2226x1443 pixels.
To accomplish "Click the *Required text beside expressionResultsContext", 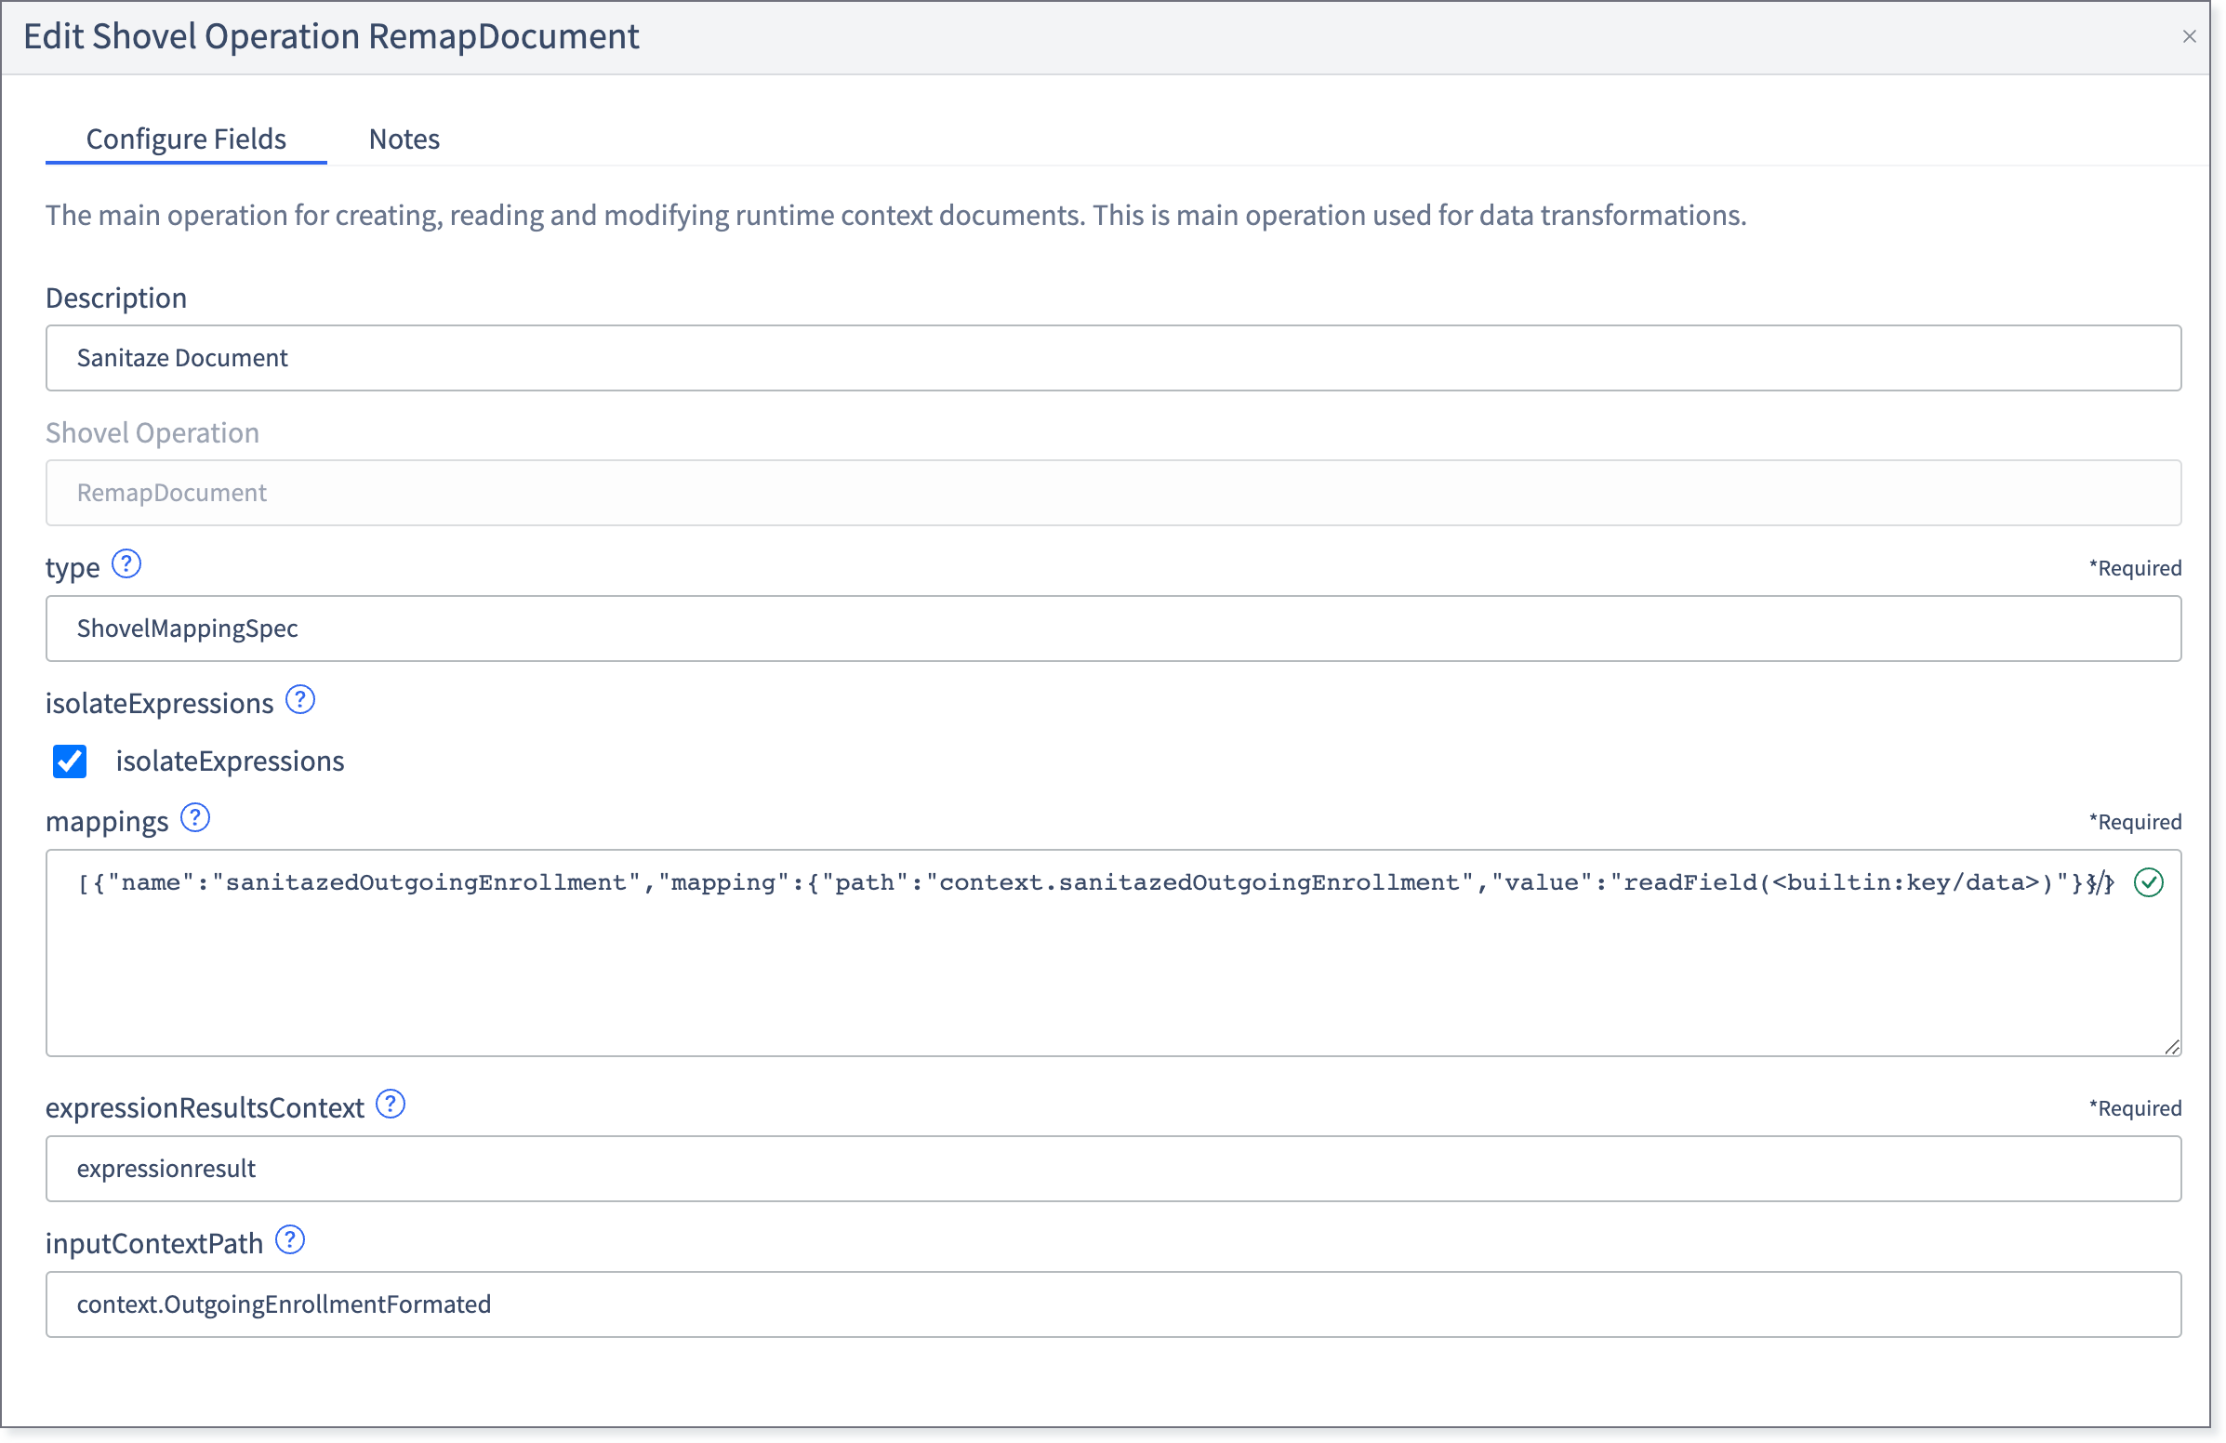I will 2135,1108.
